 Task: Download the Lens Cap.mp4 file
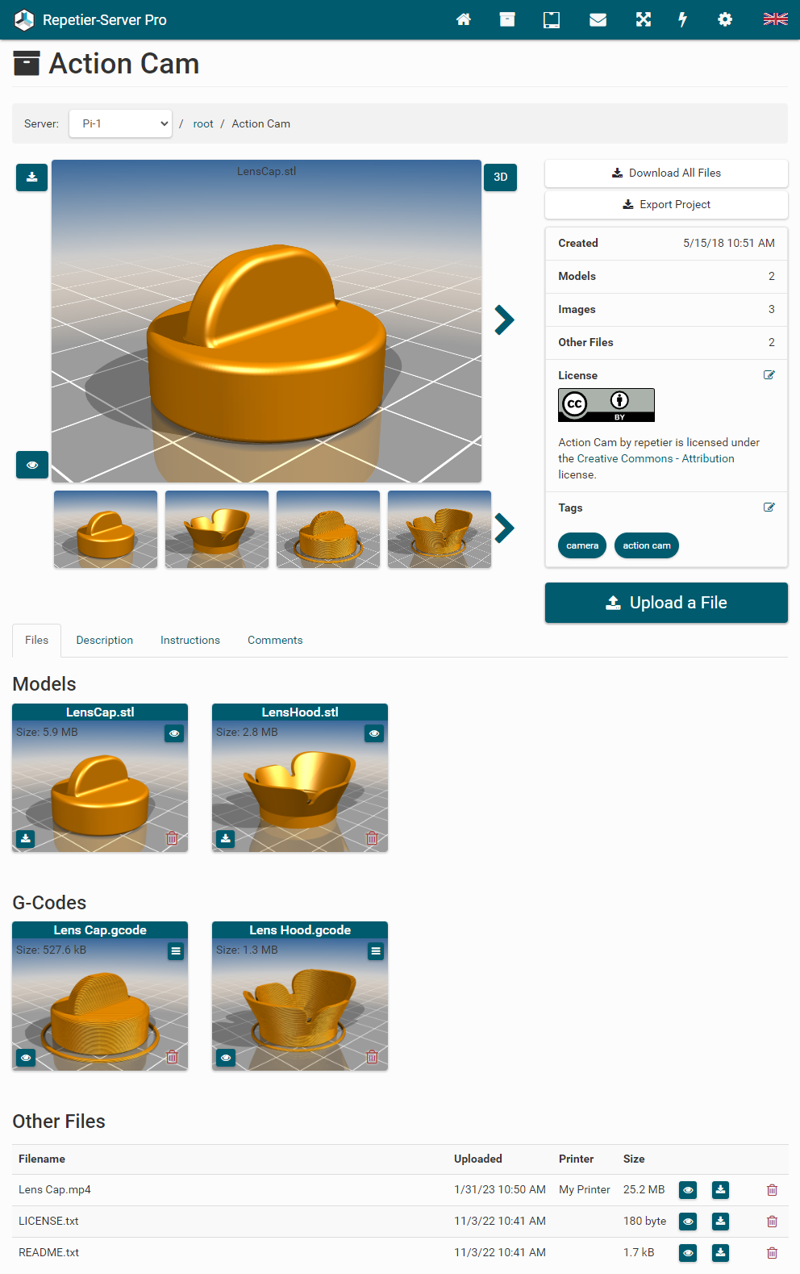720,1189
